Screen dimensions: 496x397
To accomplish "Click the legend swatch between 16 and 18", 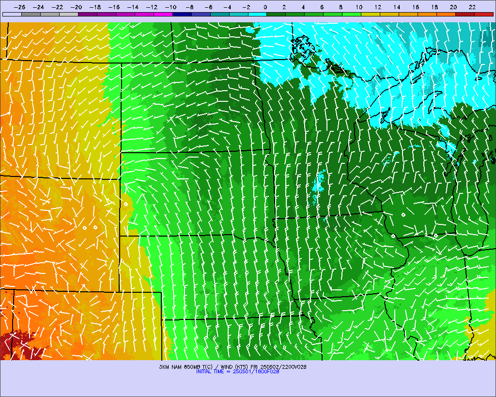I will click(x=427, y=14).
